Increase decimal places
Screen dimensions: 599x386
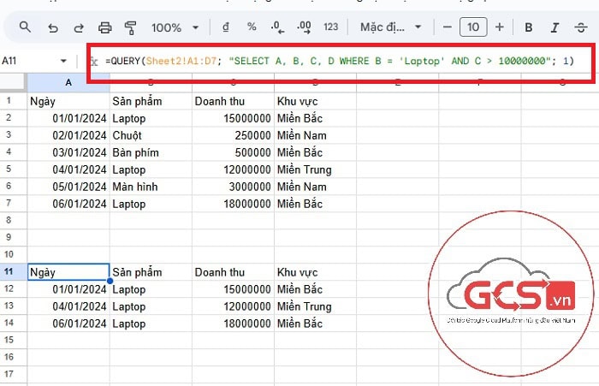pos(304,27)
